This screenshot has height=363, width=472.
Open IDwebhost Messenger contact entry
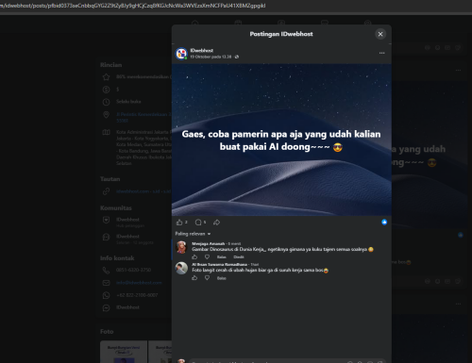pos(127,307)
